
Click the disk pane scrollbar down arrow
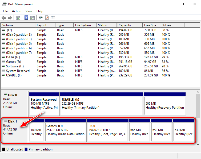tap(198, 144)
